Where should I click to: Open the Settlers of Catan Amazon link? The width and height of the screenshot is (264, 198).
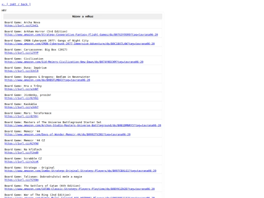(80, 189)
